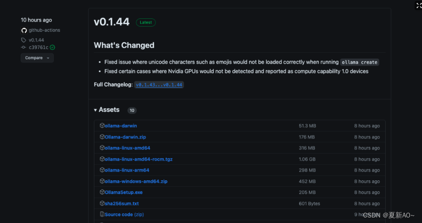Screen dimensions: 422x223
Task: Click the 452 MB size value
Action: click(x=307, y=182)
